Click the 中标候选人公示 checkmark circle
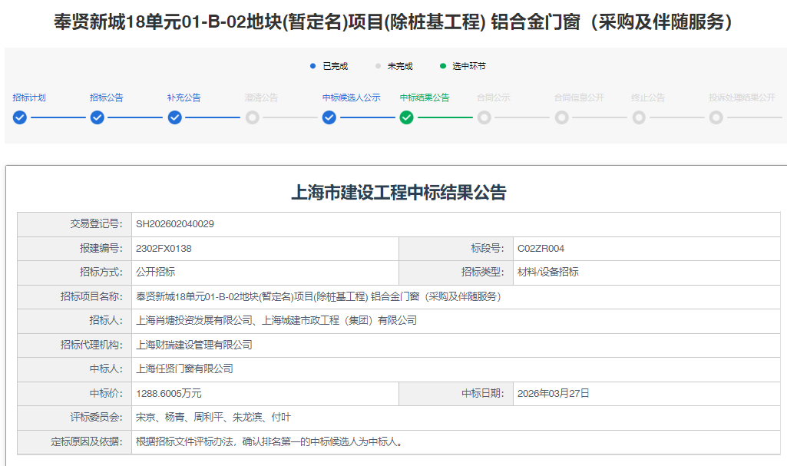This screenshot has height=466, width=787. tap(329, 117)
